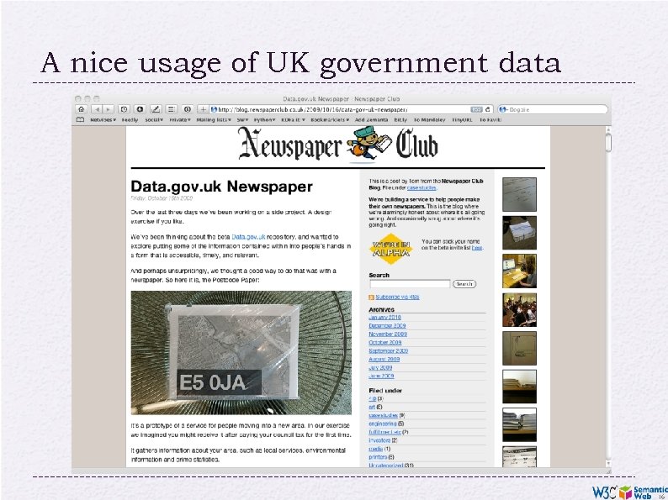The width and height of the screenshot is (668, 500).
Task: Click the Google search field in the toolbar
Action: pyautogui.click(x=553, y=109)
